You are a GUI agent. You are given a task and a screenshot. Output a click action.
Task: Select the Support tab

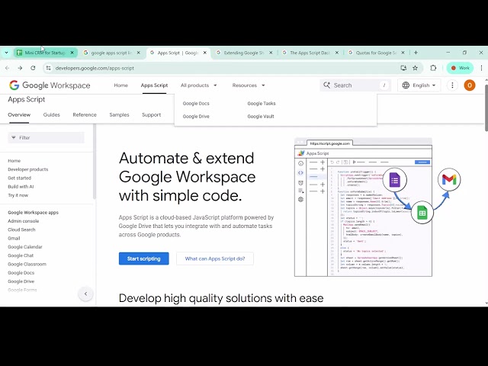click(152, 115)
